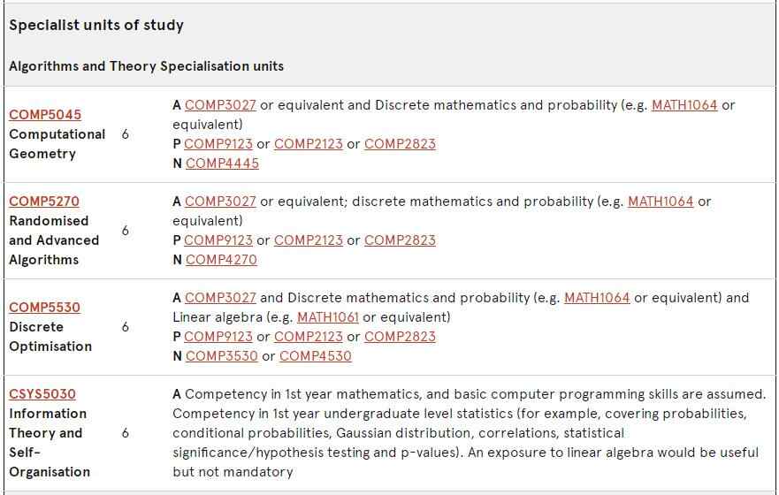Open prohibited unit COMP4270 link
Screen dimensions: 779x495
click(221, 260)
